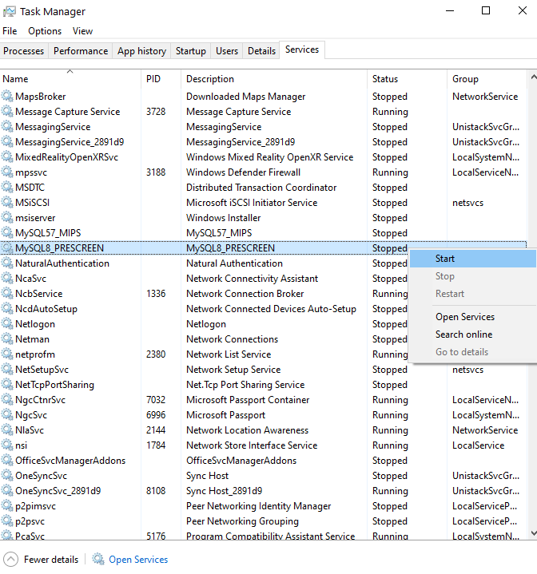Screen dimensions: 537x574
Task: Click the service icon next to Netlogon
Action: click(7, 323)
